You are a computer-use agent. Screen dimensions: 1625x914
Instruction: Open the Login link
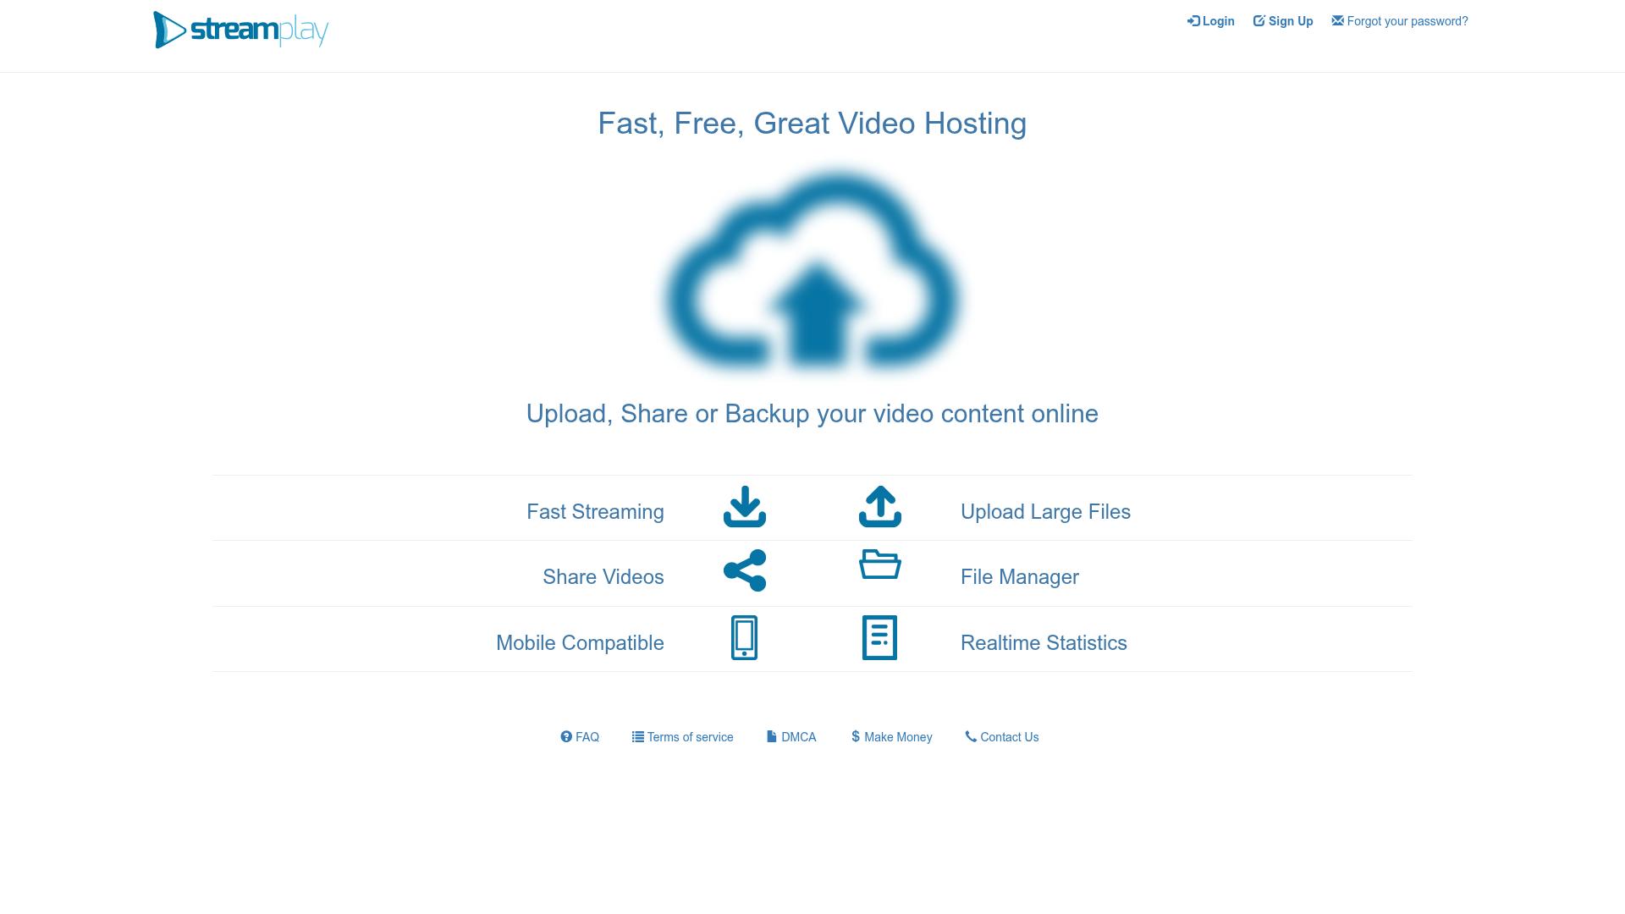point(1211,21)
